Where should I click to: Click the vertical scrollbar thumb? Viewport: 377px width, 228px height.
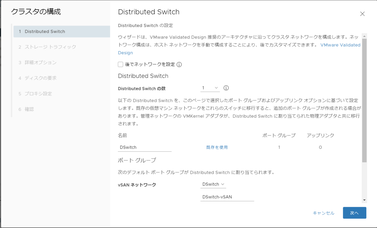[364, 100]
